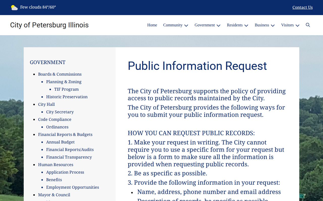
Task: Expand the Business menu chevron
Action: click(x=273, y=25)
